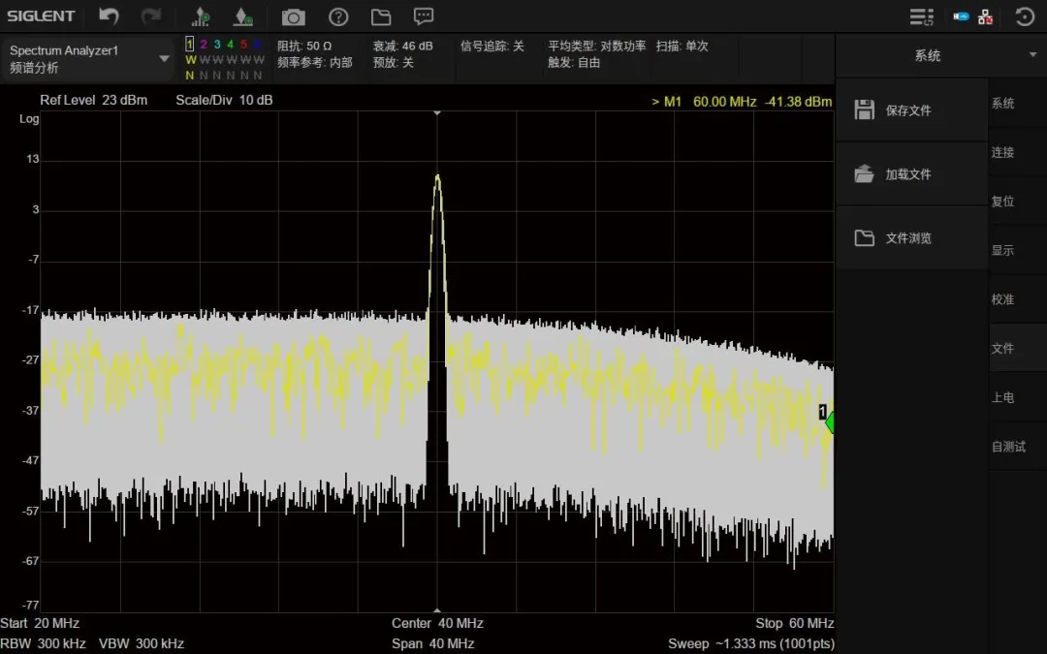
Task: Open the folder icon in top toolbar
Action: (x=381, y=16)
